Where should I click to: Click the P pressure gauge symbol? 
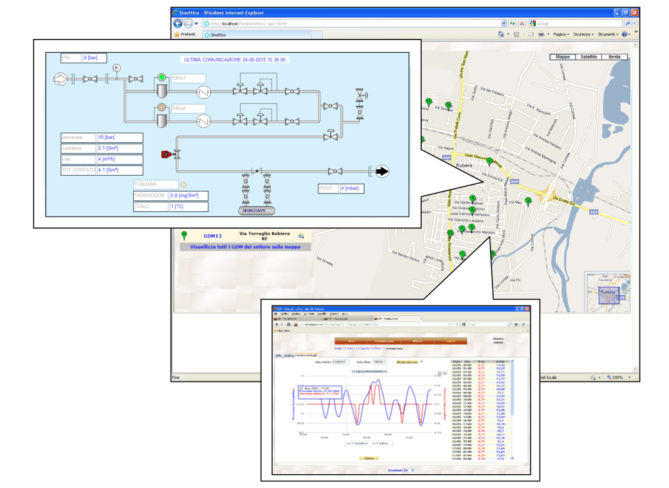117,68
